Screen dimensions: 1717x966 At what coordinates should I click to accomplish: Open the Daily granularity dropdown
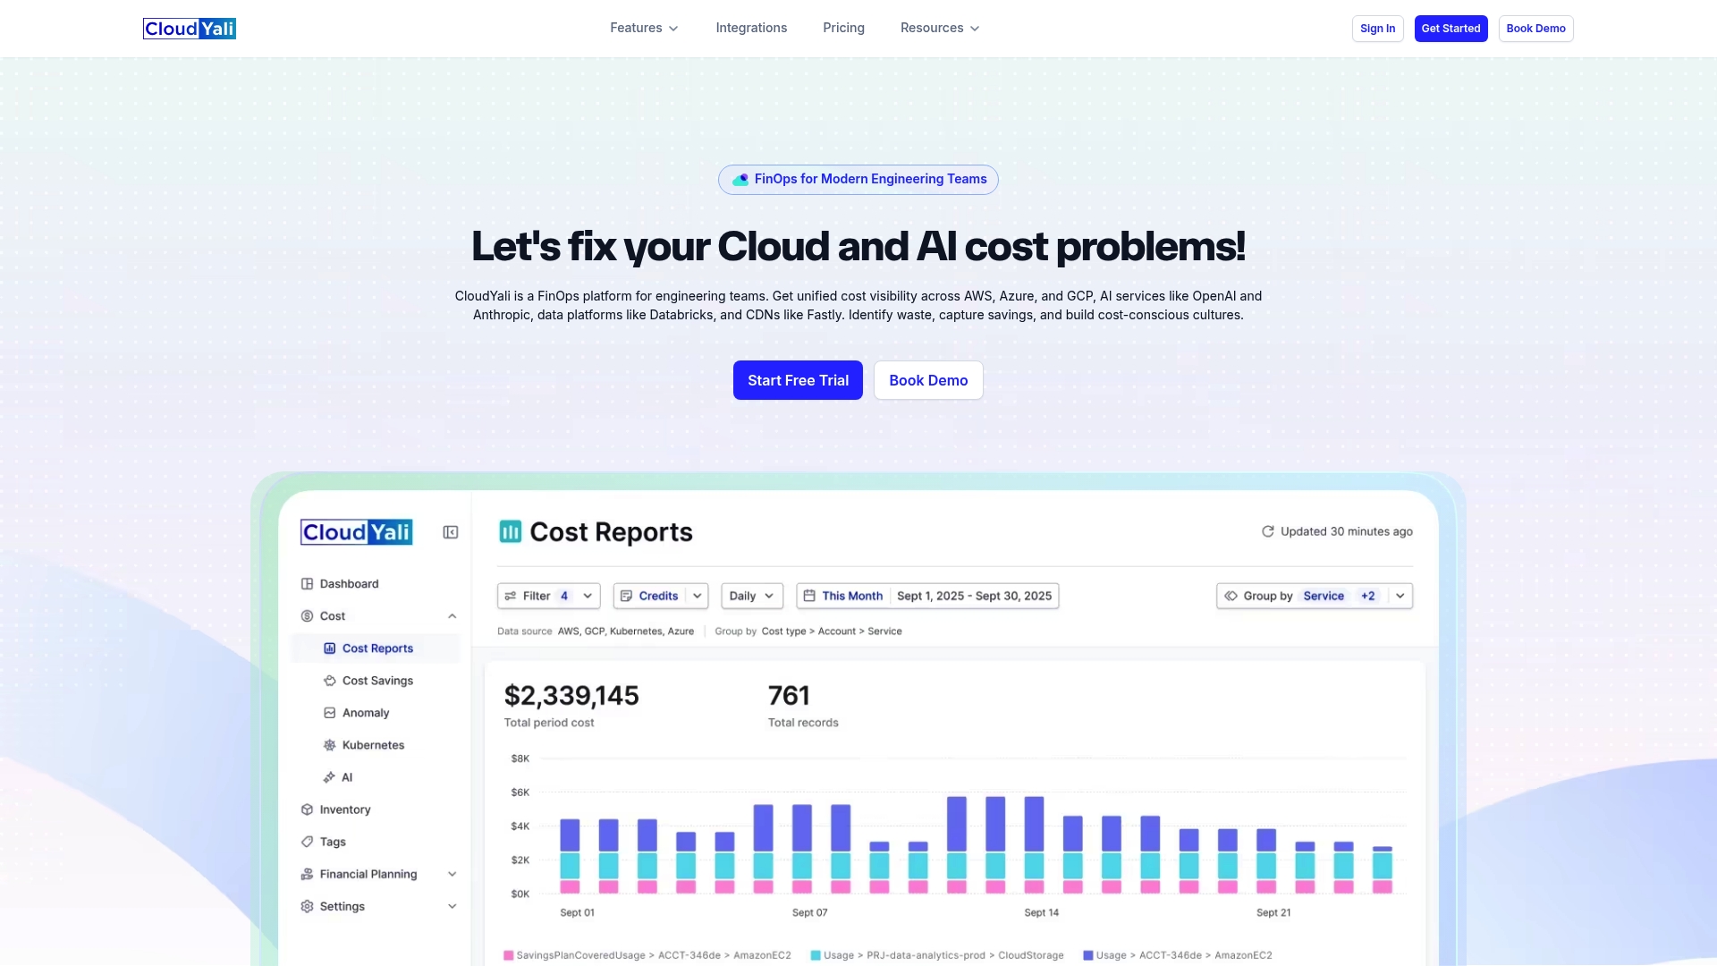pos(752,596)
